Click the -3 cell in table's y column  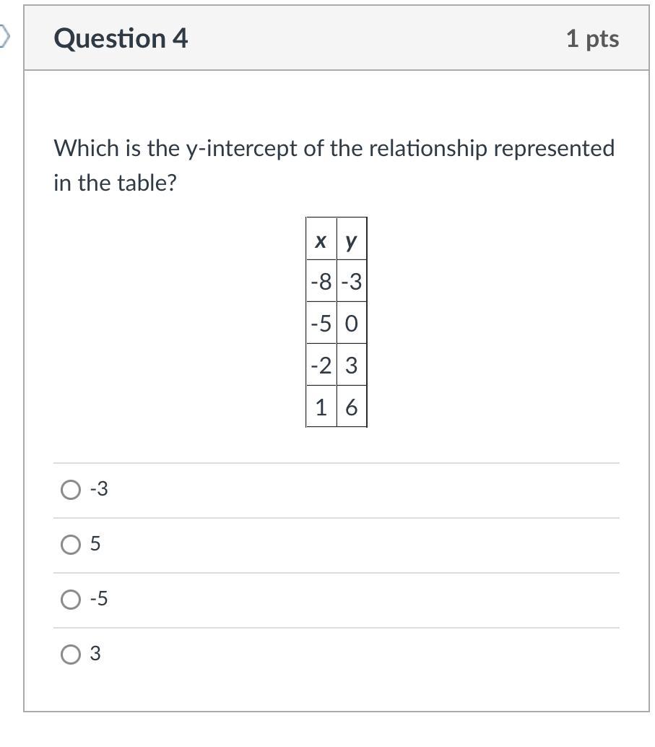tap(352, 282)
